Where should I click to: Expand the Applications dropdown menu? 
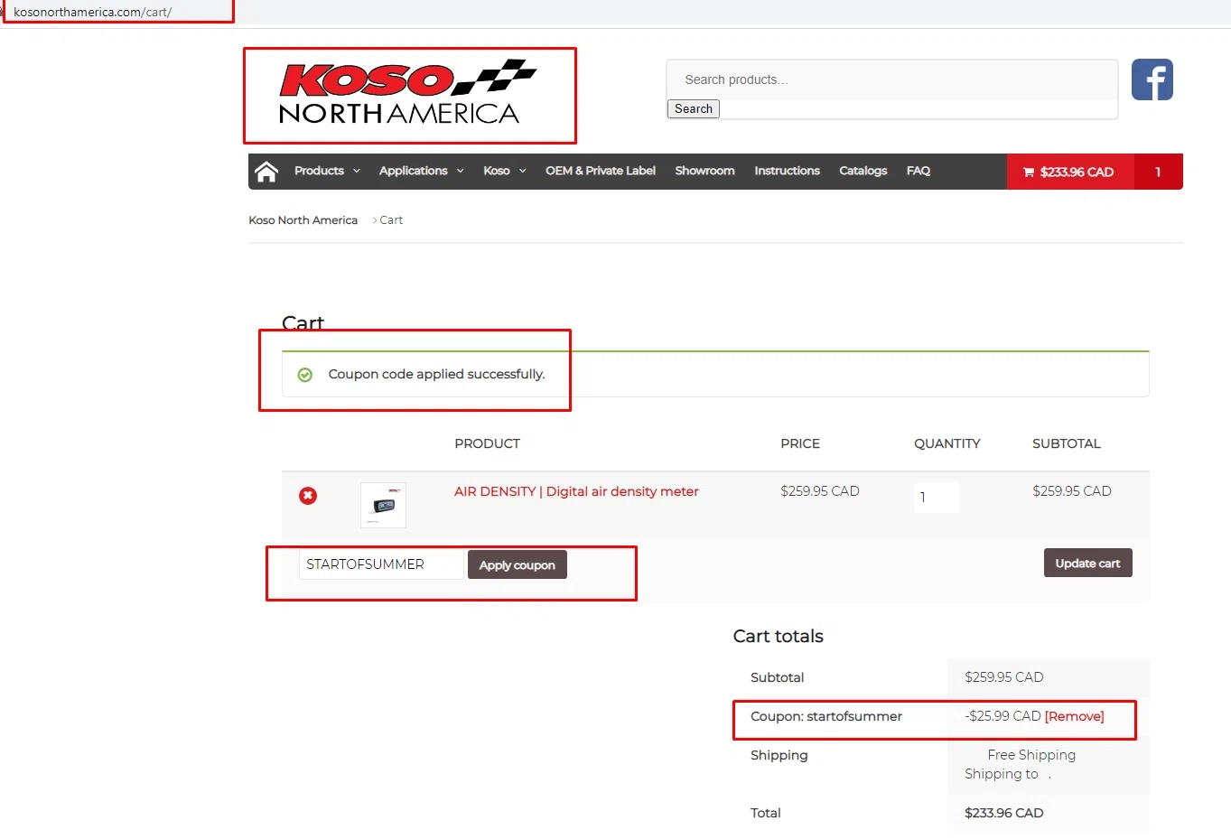tap(422, 171)
